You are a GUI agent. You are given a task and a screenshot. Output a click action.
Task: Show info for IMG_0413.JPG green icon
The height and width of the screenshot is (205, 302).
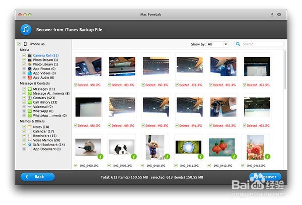pyautogui.click(x=267, y=157)
